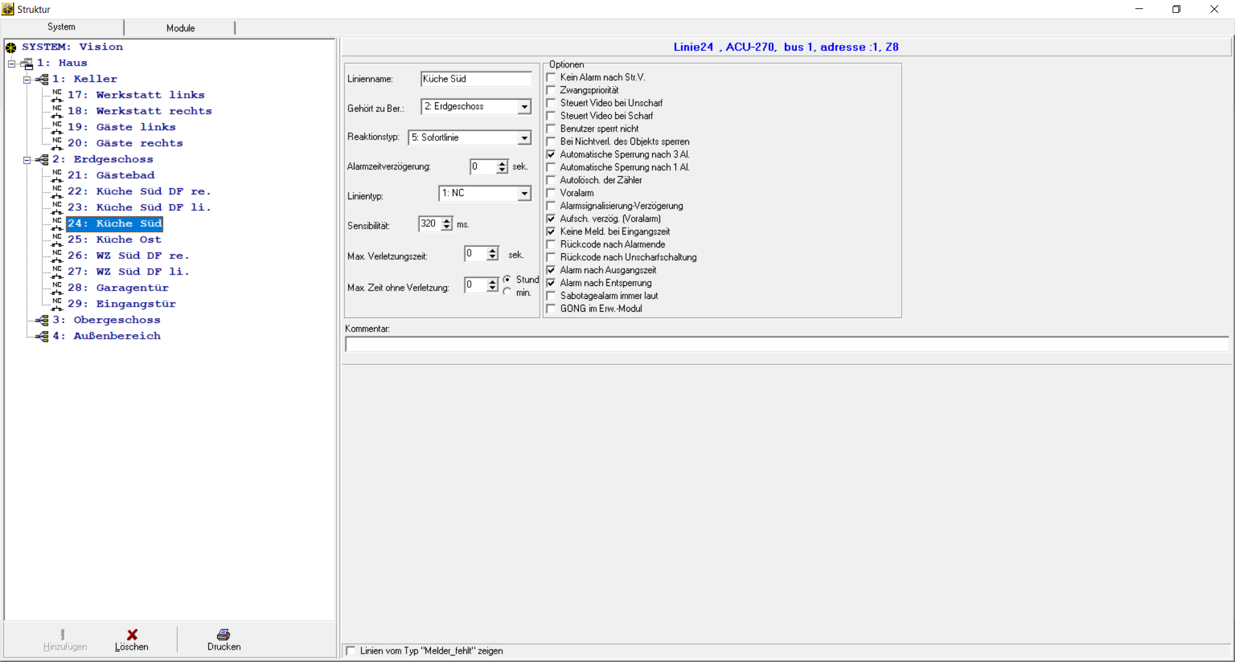The width and height of the screenshot is (1235, 662).
Task: Click into the Kommentar text field
Action: [785, 344]
